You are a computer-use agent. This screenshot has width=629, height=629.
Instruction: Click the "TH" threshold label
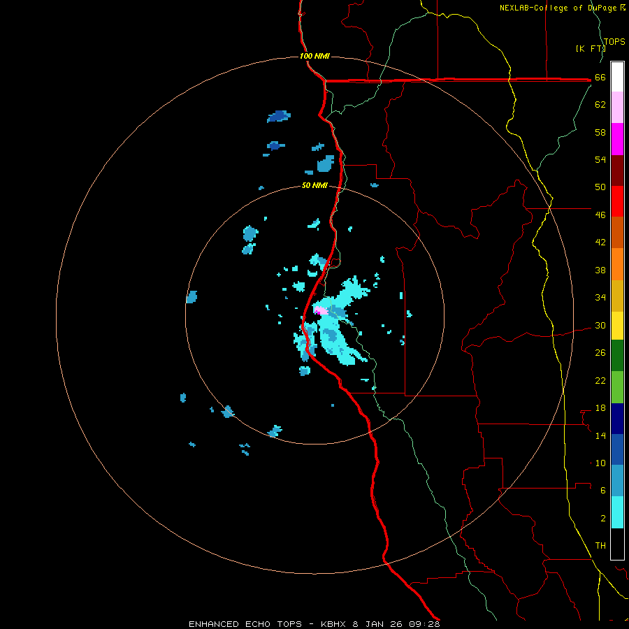point(600,546)
